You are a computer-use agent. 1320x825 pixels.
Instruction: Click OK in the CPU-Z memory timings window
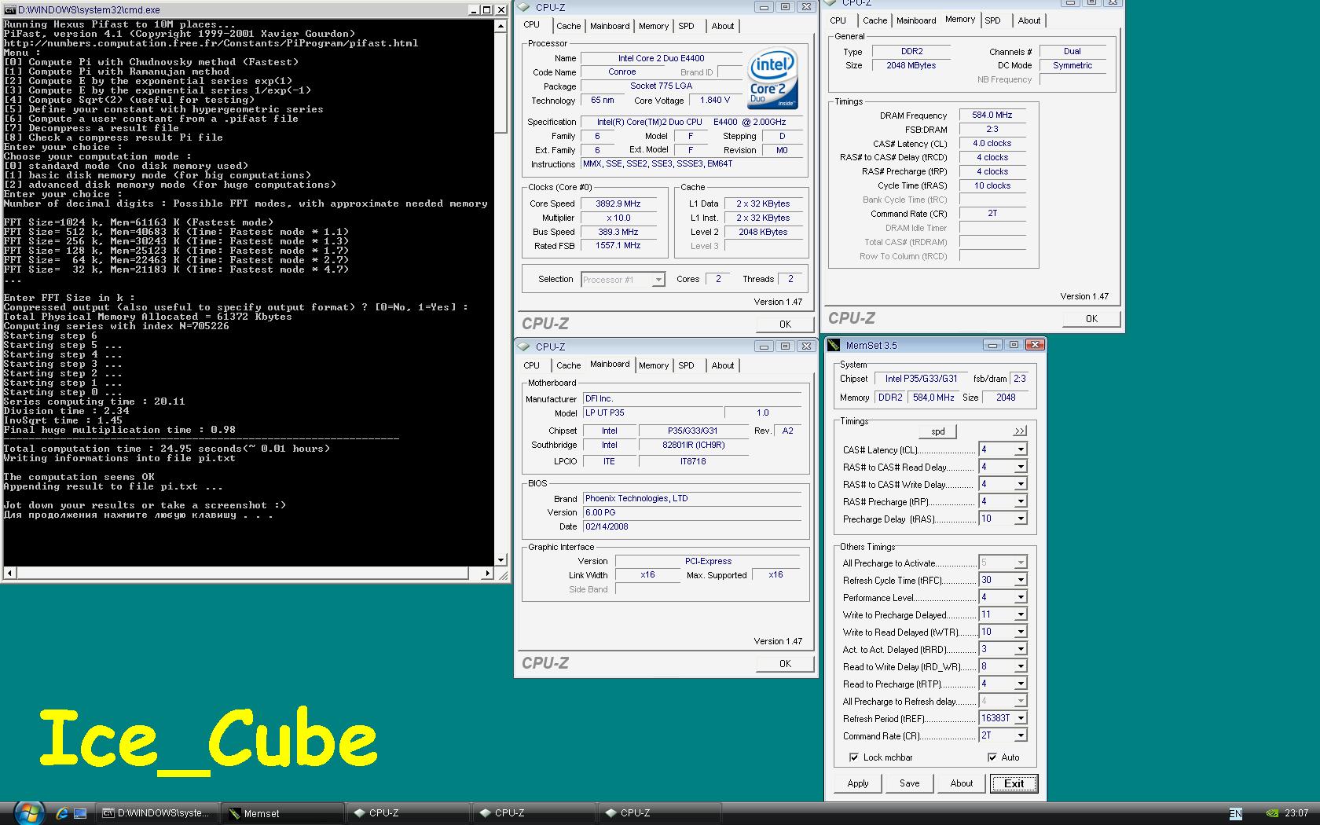(1091, 318)
